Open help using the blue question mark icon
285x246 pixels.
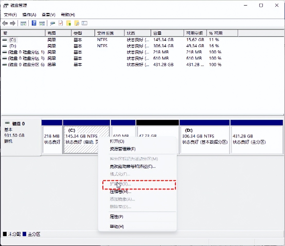tap(34, 23)
